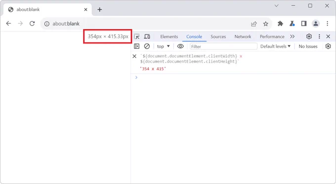Open the Chrome Labs flask icon
Image resolution: width=336 pixels, height=184 pixels.
click(292, 24)
